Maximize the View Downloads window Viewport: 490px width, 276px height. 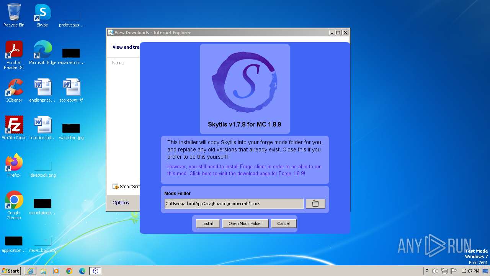tap(338, 33)
